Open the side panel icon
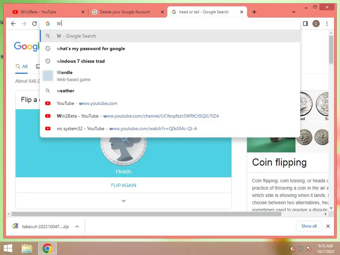The height and width of the screenshot is (255, 340). [305, 24]
